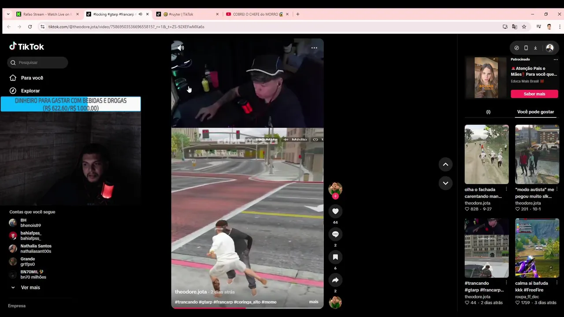Open options for 'modo autista' video
The width and height of the screenshot is (564, 317).
point(557,189)
